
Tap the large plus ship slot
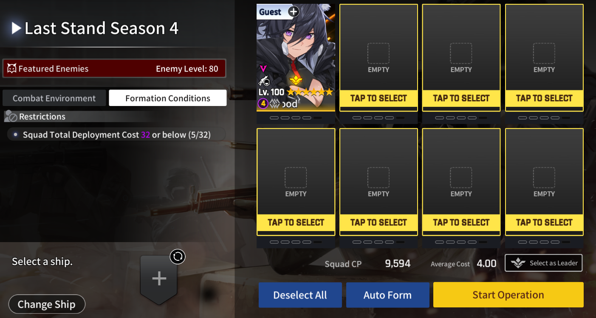[x=159, y=279]
